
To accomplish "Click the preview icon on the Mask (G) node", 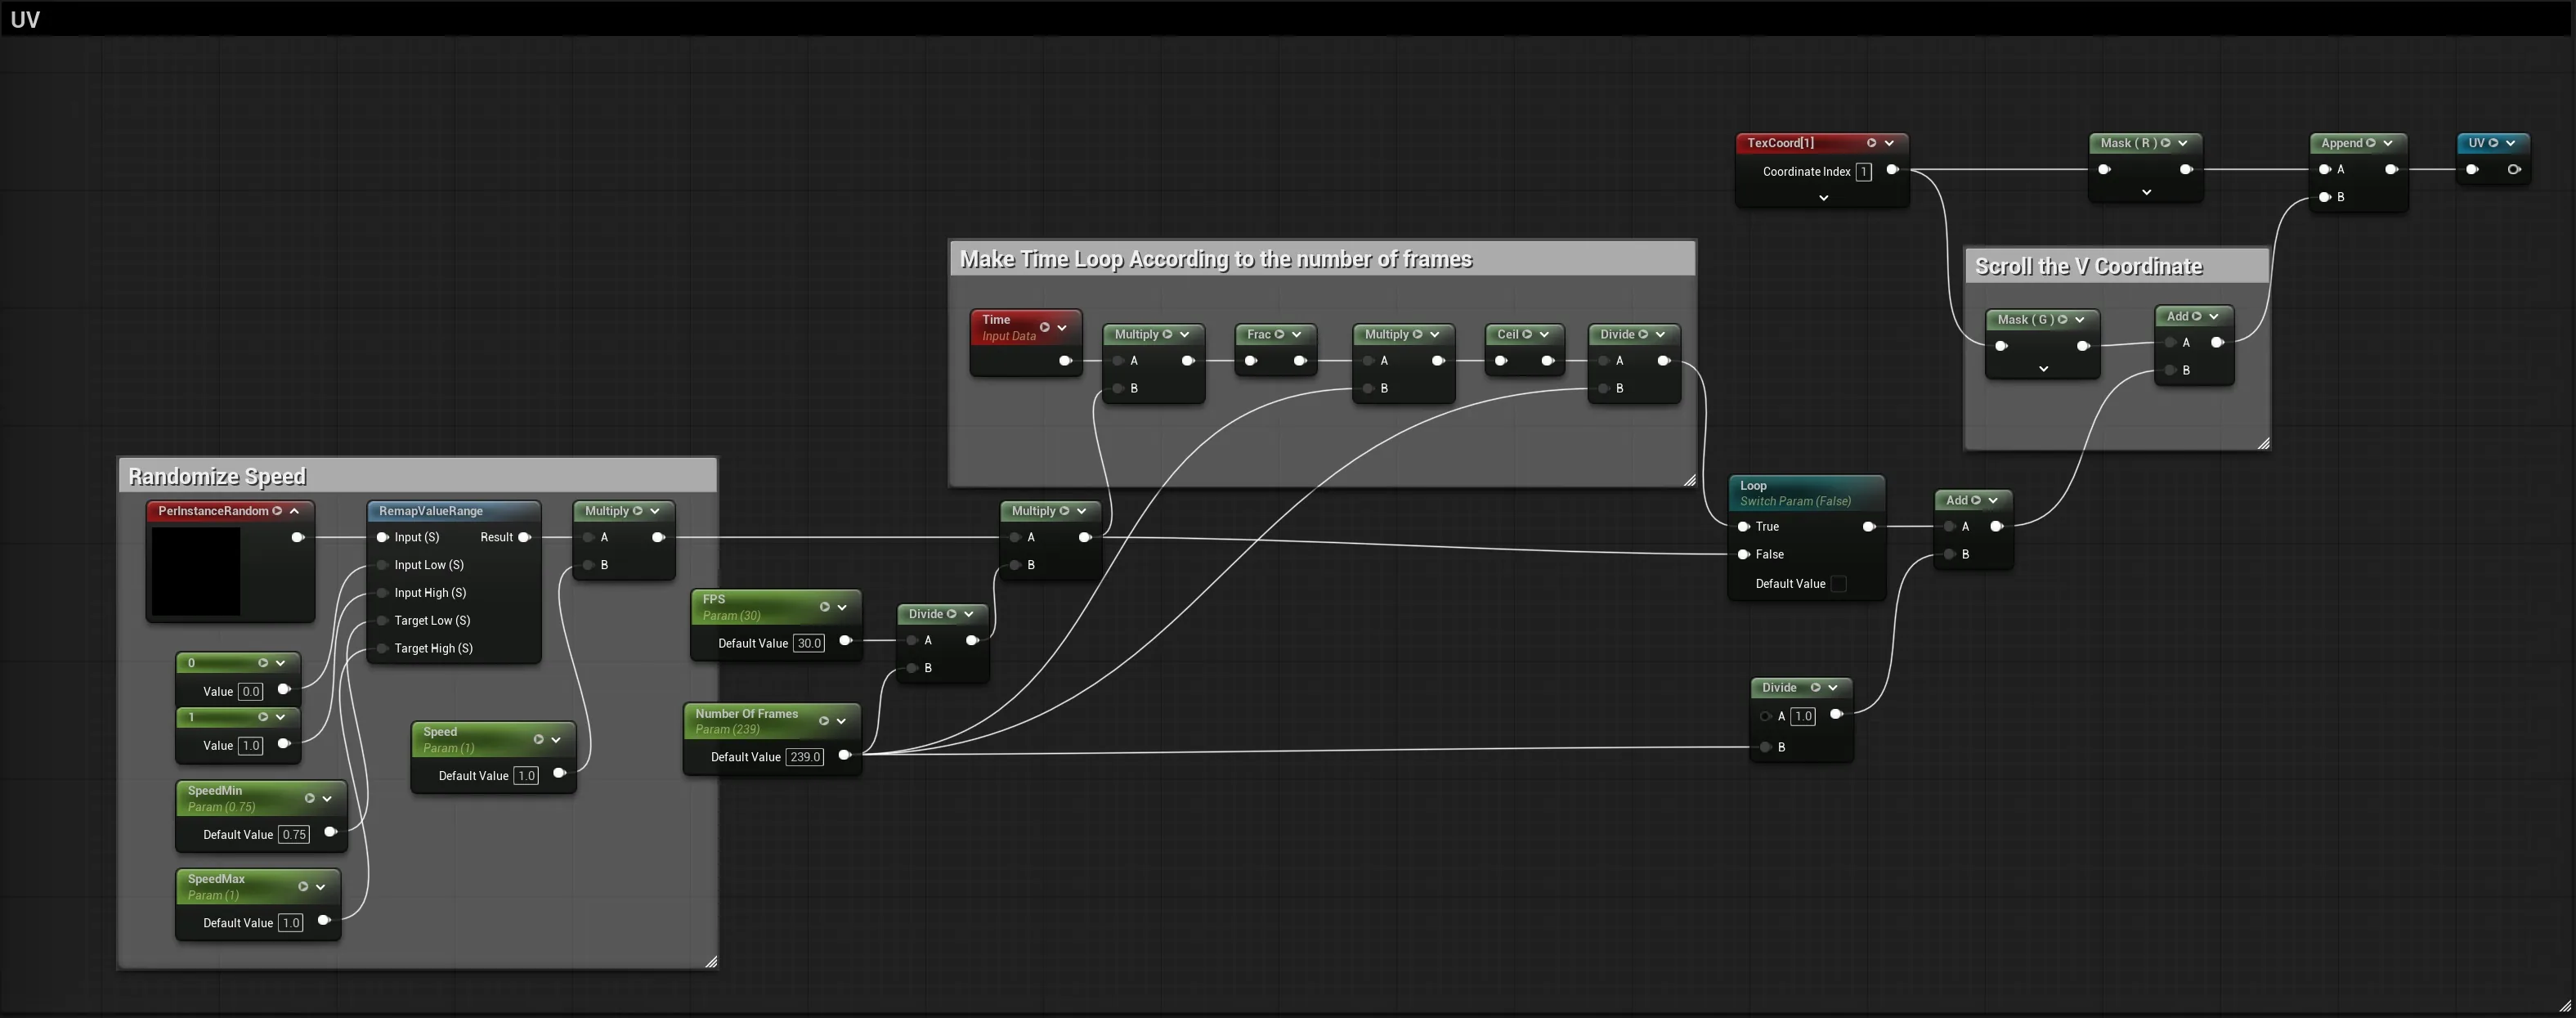I will pyautogui.click(x=2063, y=320).
